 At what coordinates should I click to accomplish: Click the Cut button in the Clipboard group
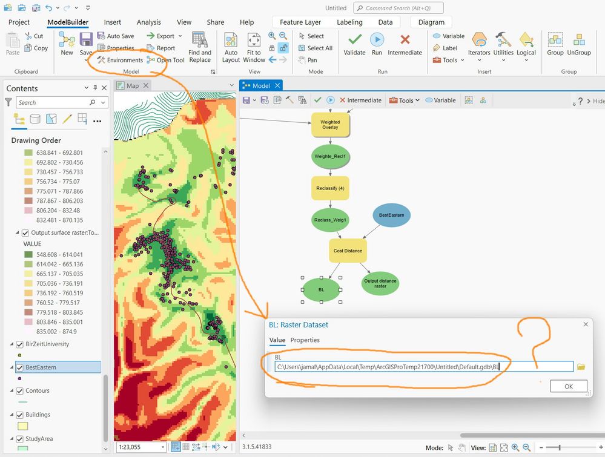(34, 36)
